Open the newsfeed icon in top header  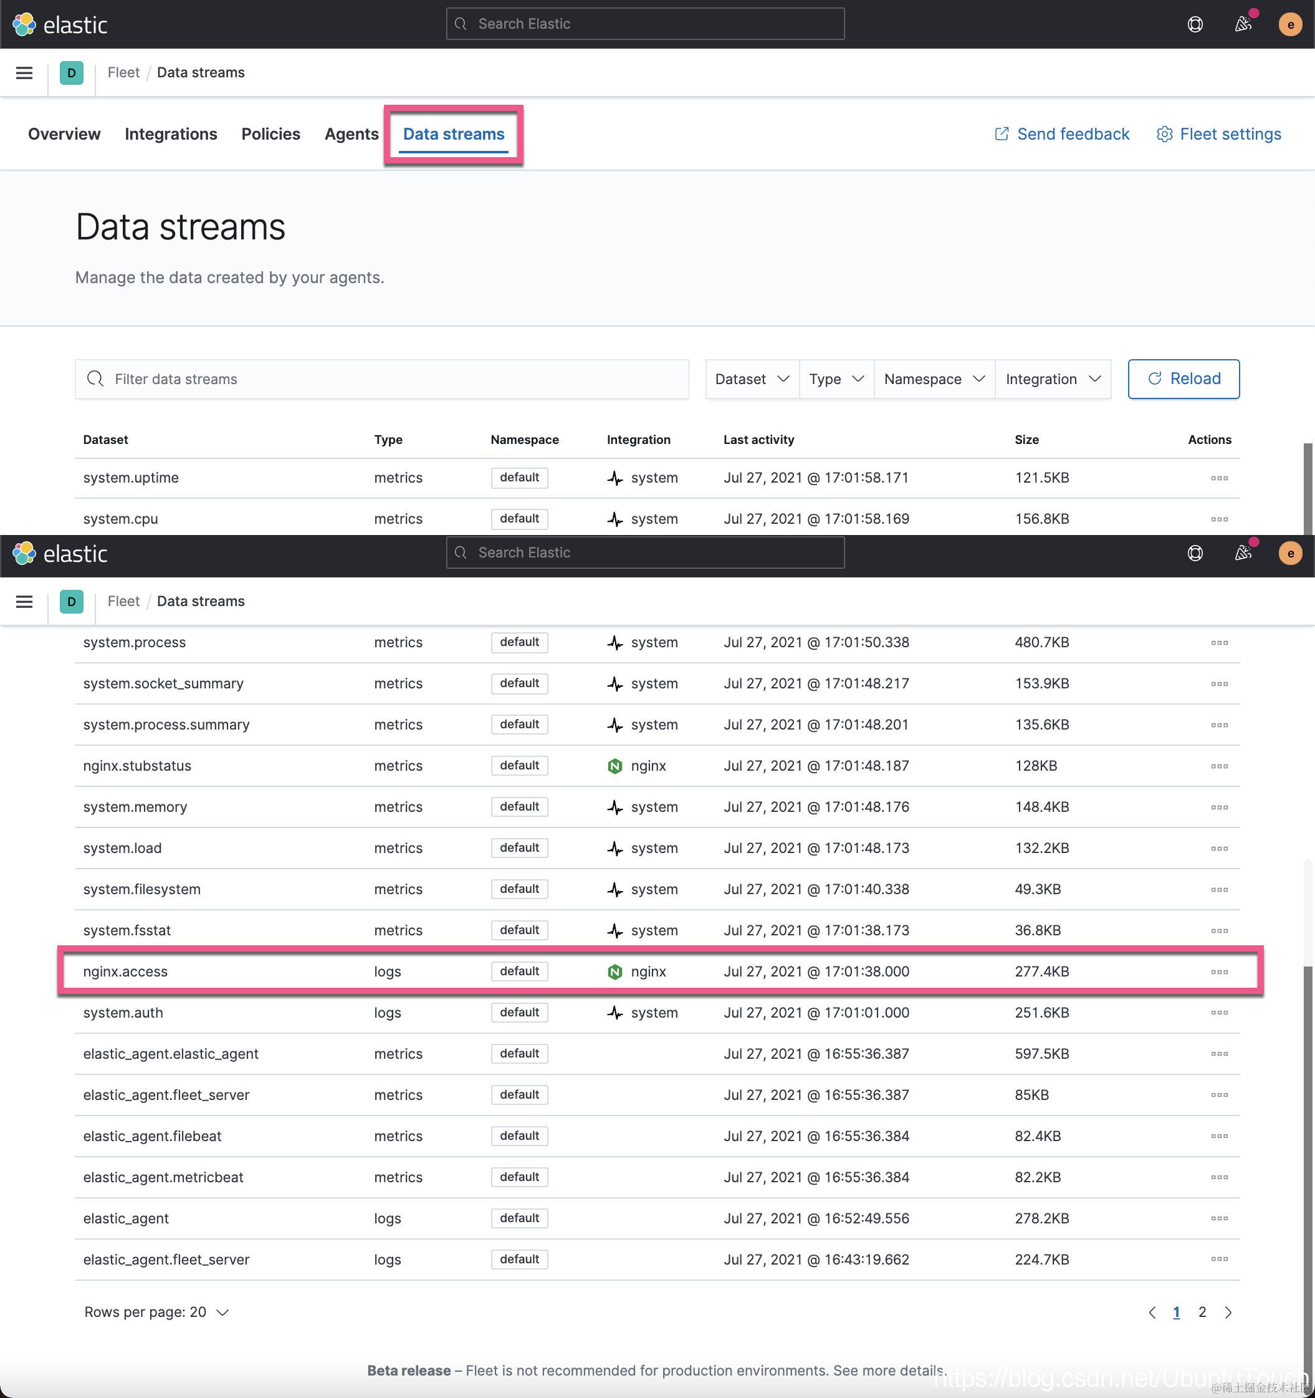pyautogui.click(x=1243, y=24)
